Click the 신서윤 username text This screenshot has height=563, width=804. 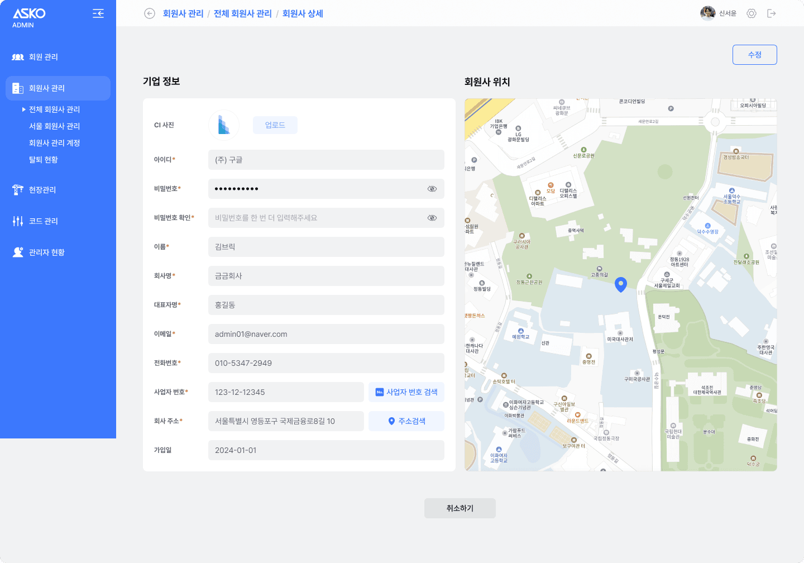[x=728, y=13]
